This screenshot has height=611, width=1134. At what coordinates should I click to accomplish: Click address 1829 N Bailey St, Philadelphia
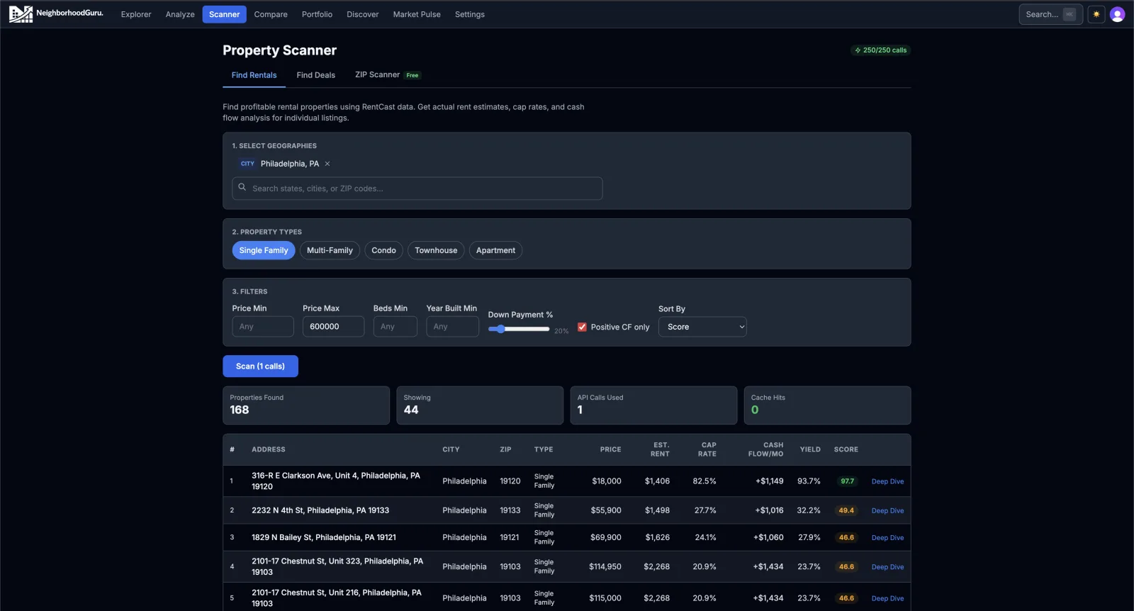324,537
